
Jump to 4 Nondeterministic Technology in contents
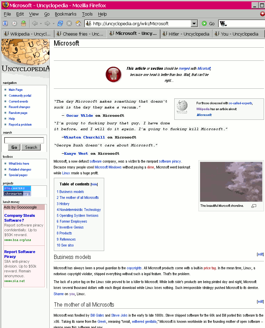79,210
